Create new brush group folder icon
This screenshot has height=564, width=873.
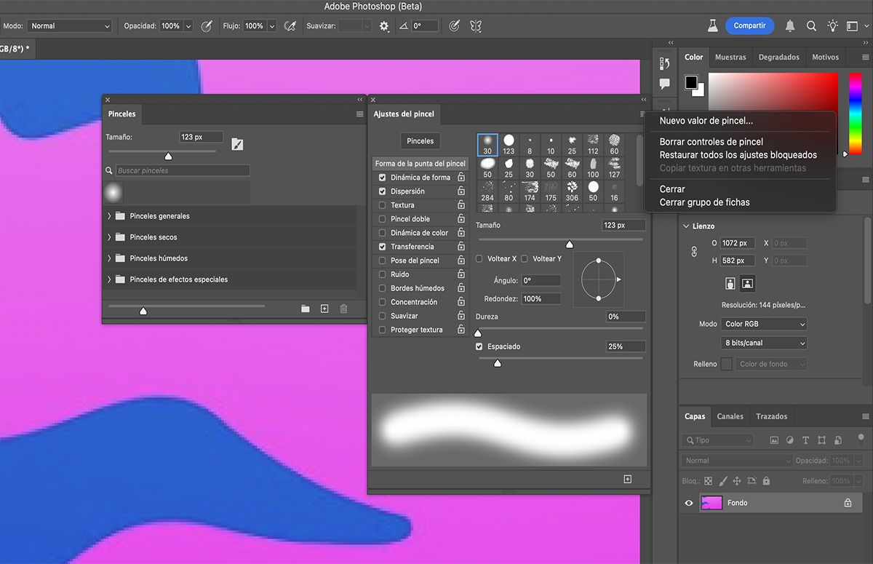click(306, 309)
